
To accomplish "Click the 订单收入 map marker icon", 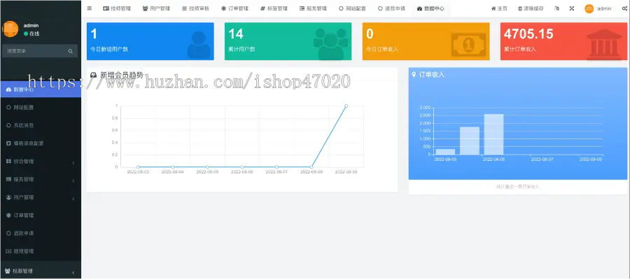I will [414, 75].
